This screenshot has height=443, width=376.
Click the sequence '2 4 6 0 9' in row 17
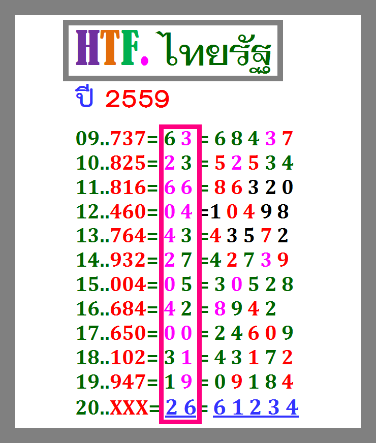pos(254,333)
